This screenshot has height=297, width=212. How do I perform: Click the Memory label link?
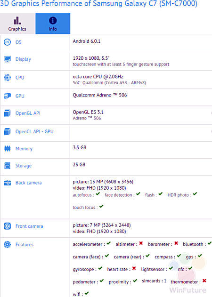(24, 149)
